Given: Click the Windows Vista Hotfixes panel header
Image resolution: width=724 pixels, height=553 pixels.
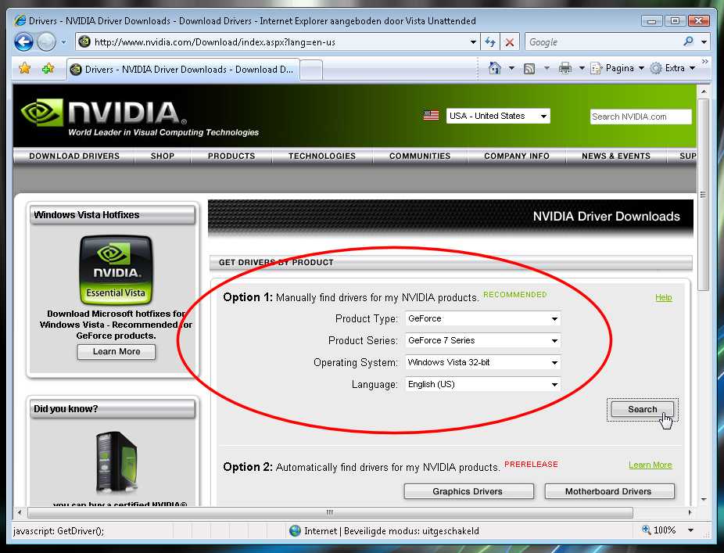Looking at the screenshot, I should point(113,215).
